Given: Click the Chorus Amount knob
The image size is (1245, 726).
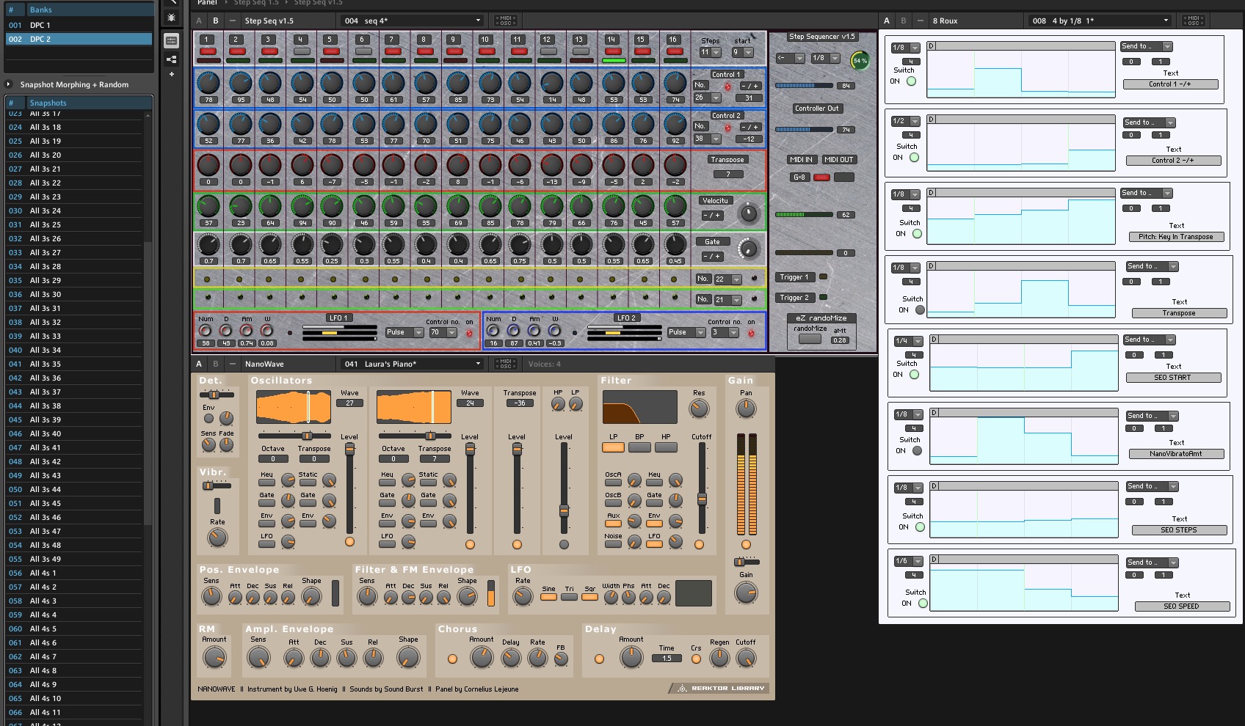Looking at the screenshot, I should pos(482,658).
